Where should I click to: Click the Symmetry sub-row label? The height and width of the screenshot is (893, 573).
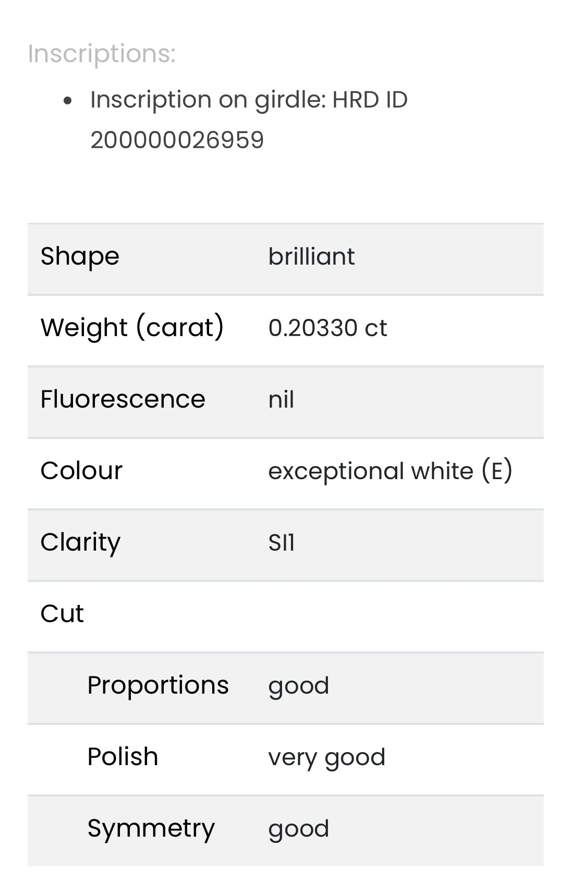(x=151, y=828)
